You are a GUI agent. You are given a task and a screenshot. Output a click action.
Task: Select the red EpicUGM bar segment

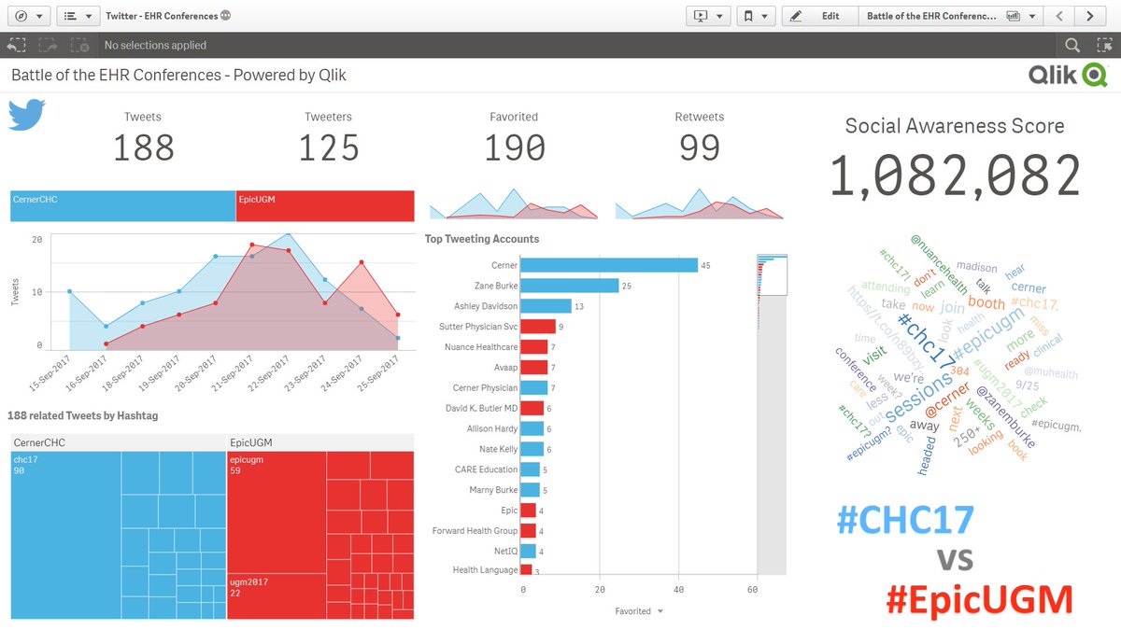click(x=325, y=206)
